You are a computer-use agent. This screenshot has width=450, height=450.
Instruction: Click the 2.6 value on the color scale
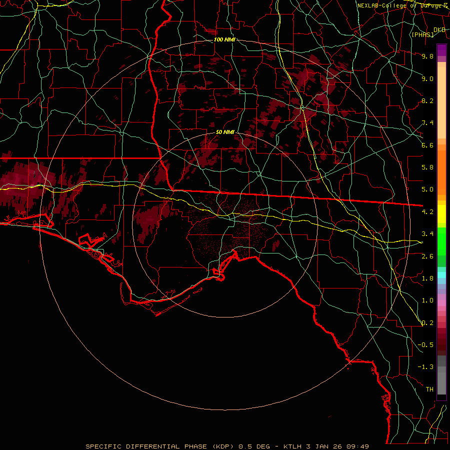pos(427,256)
